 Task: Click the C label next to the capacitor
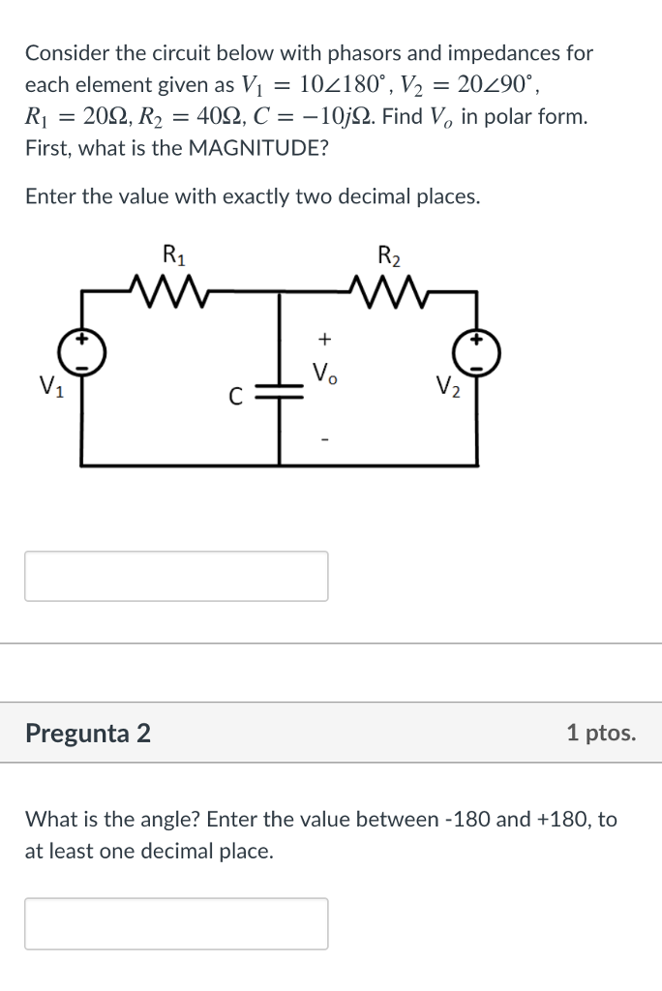click(x=235, y=396)
